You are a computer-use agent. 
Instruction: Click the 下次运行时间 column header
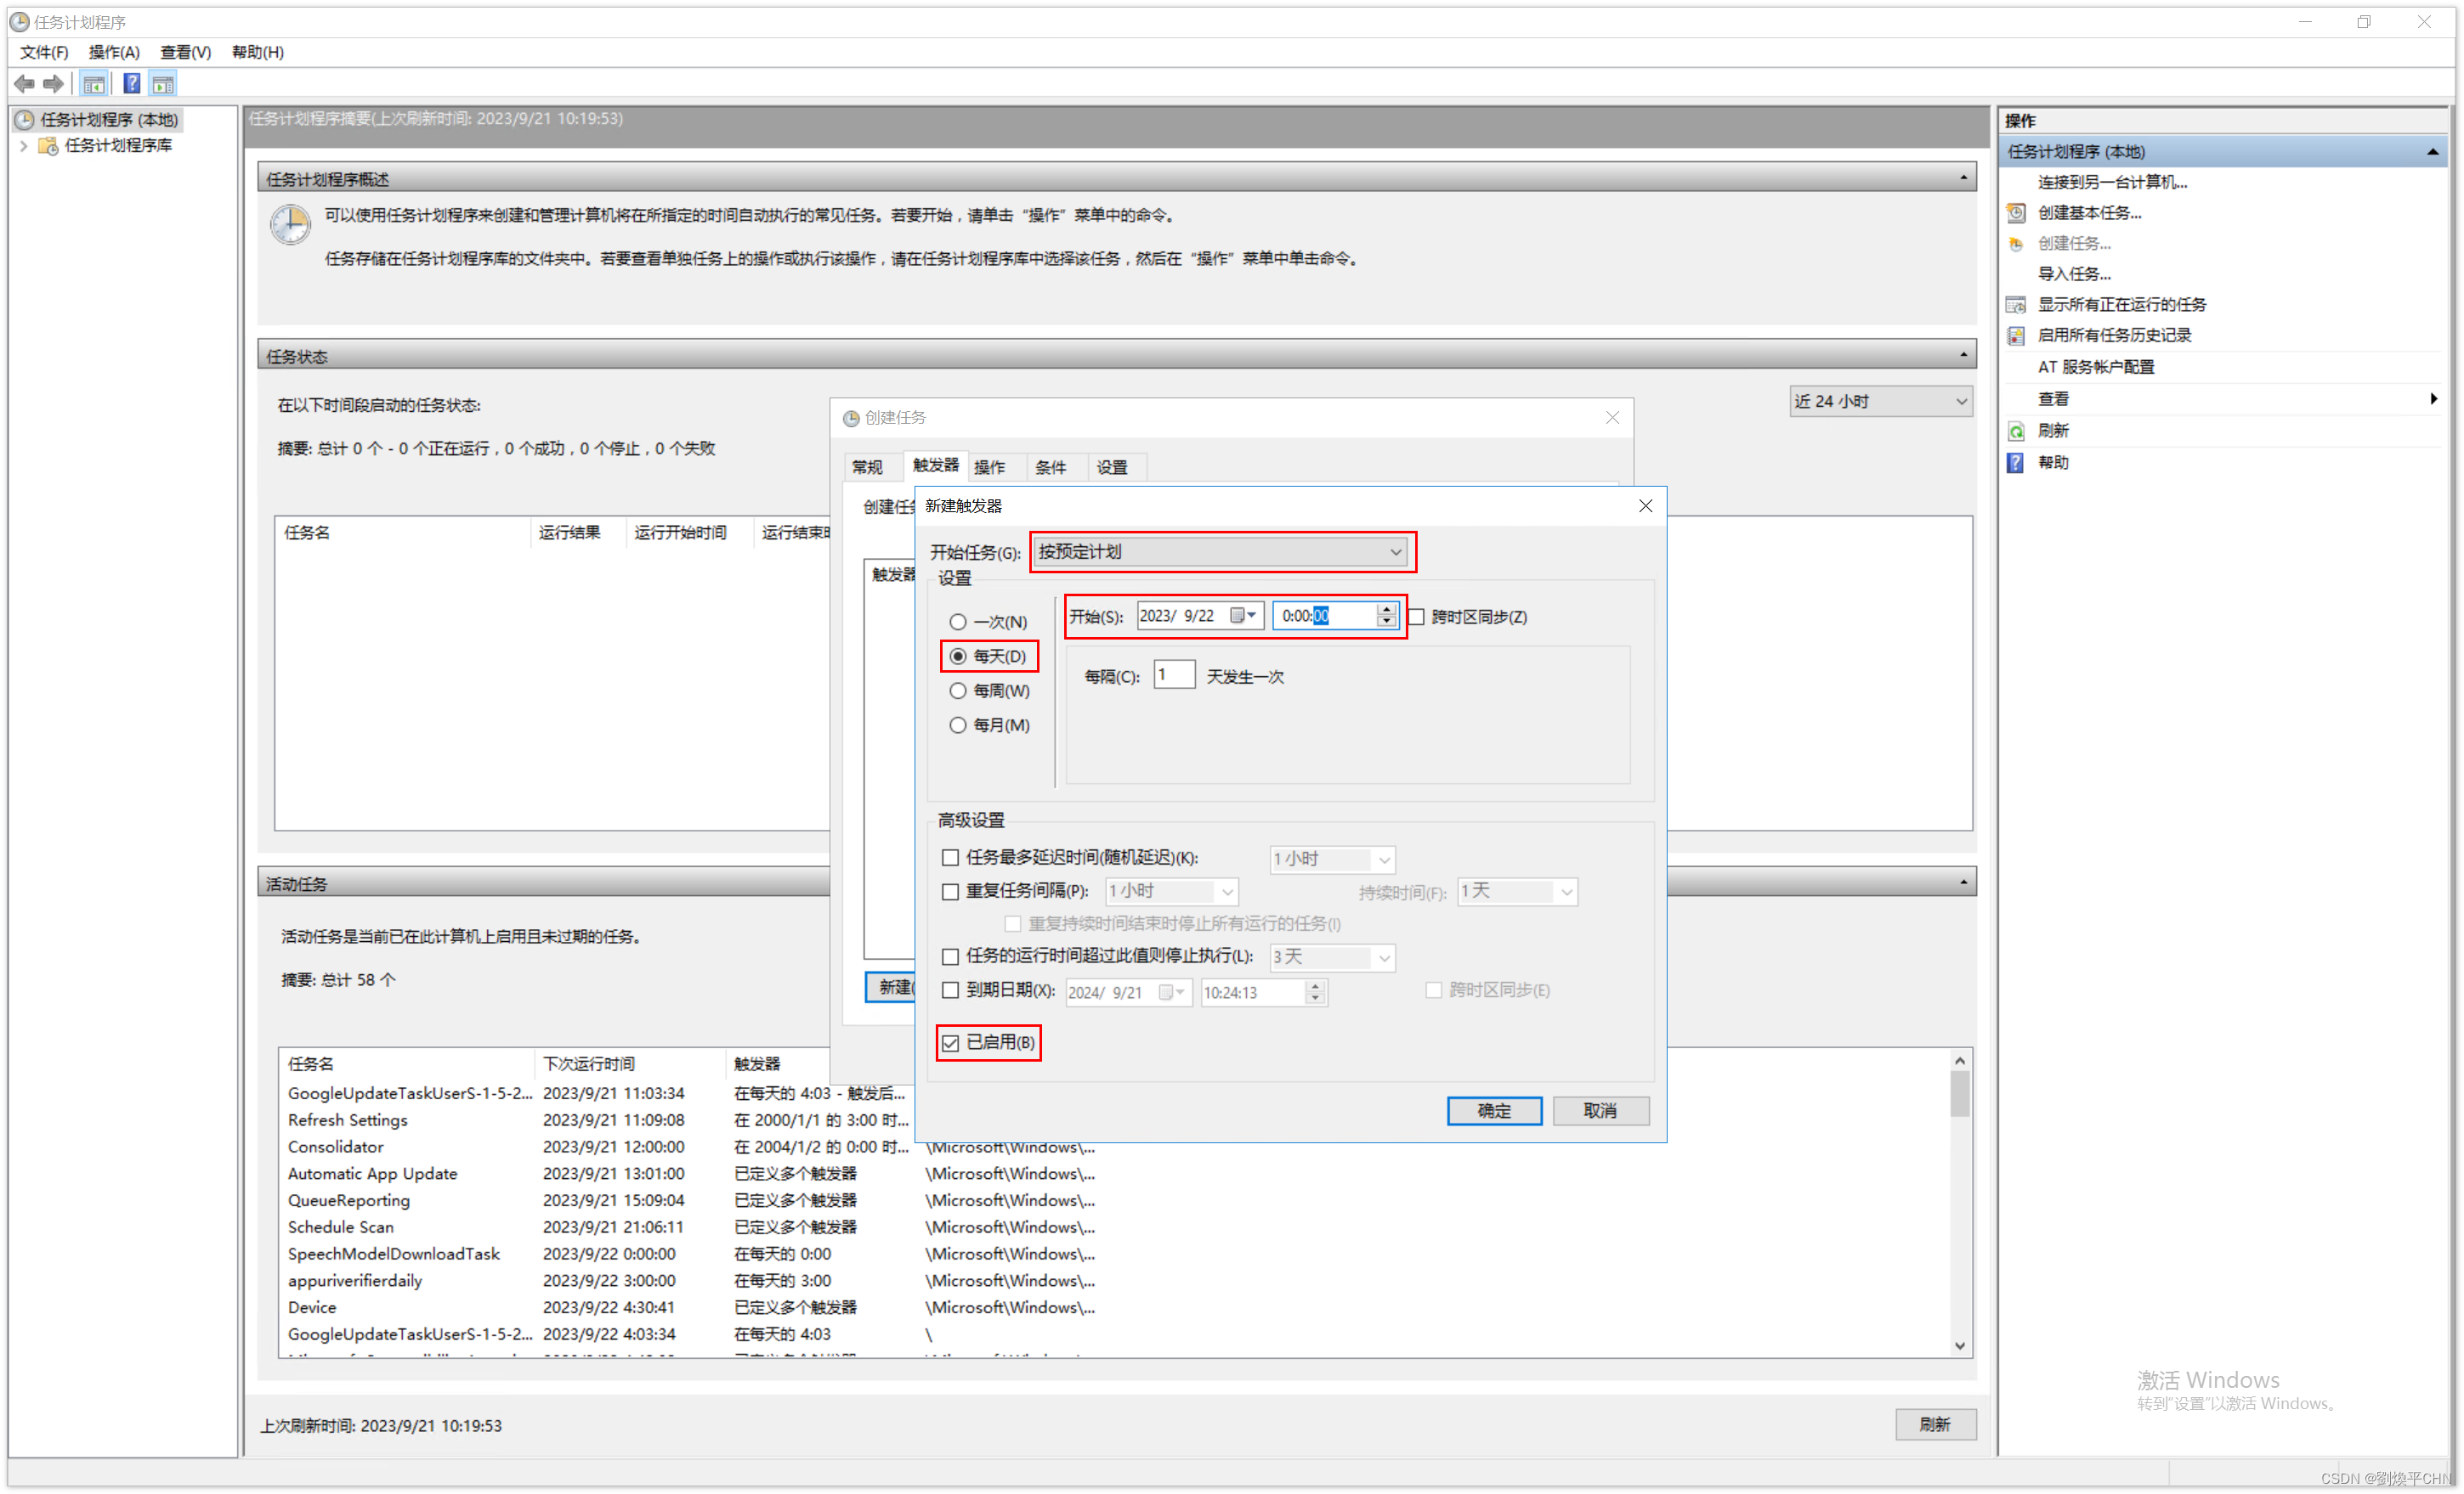click(x=629, y=1064)
